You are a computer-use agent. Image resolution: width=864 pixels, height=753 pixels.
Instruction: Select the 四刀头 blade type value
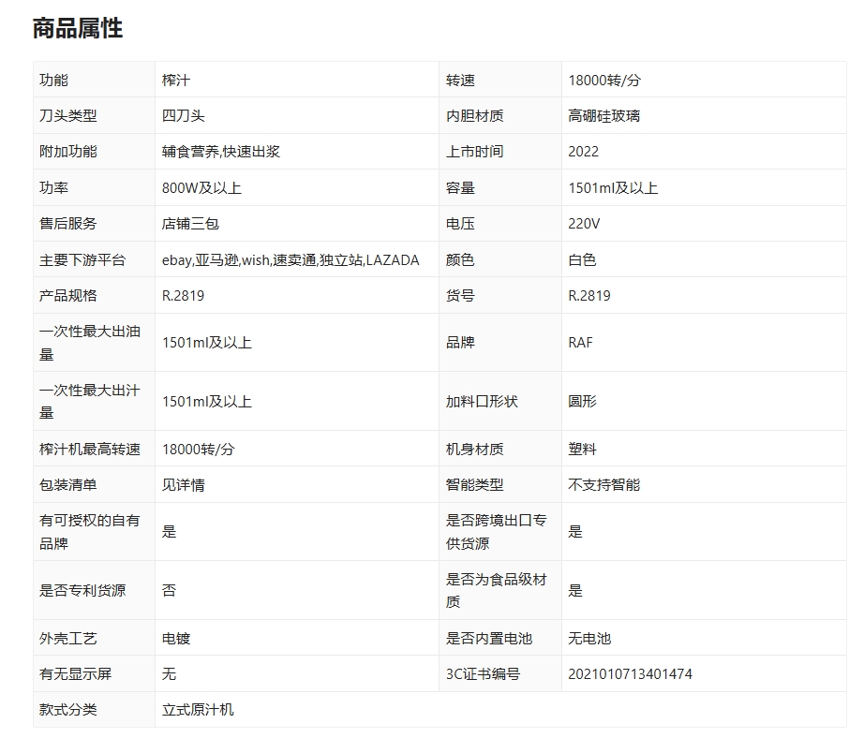coord(183,116)
